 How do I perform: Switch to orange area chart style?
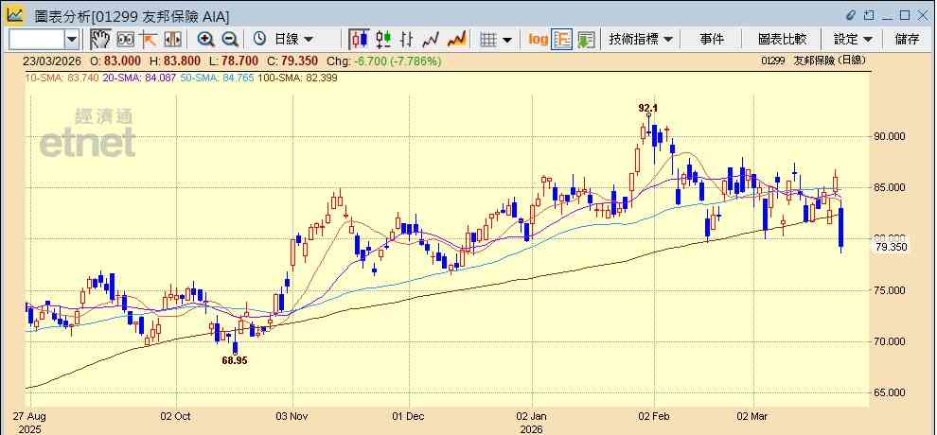[x=456, y=40]
